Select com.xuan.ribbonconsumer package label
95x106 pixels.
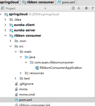[54, 62]
